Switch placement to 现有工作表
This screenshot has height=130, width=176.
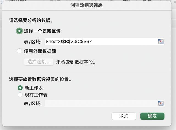click(20, 95)
